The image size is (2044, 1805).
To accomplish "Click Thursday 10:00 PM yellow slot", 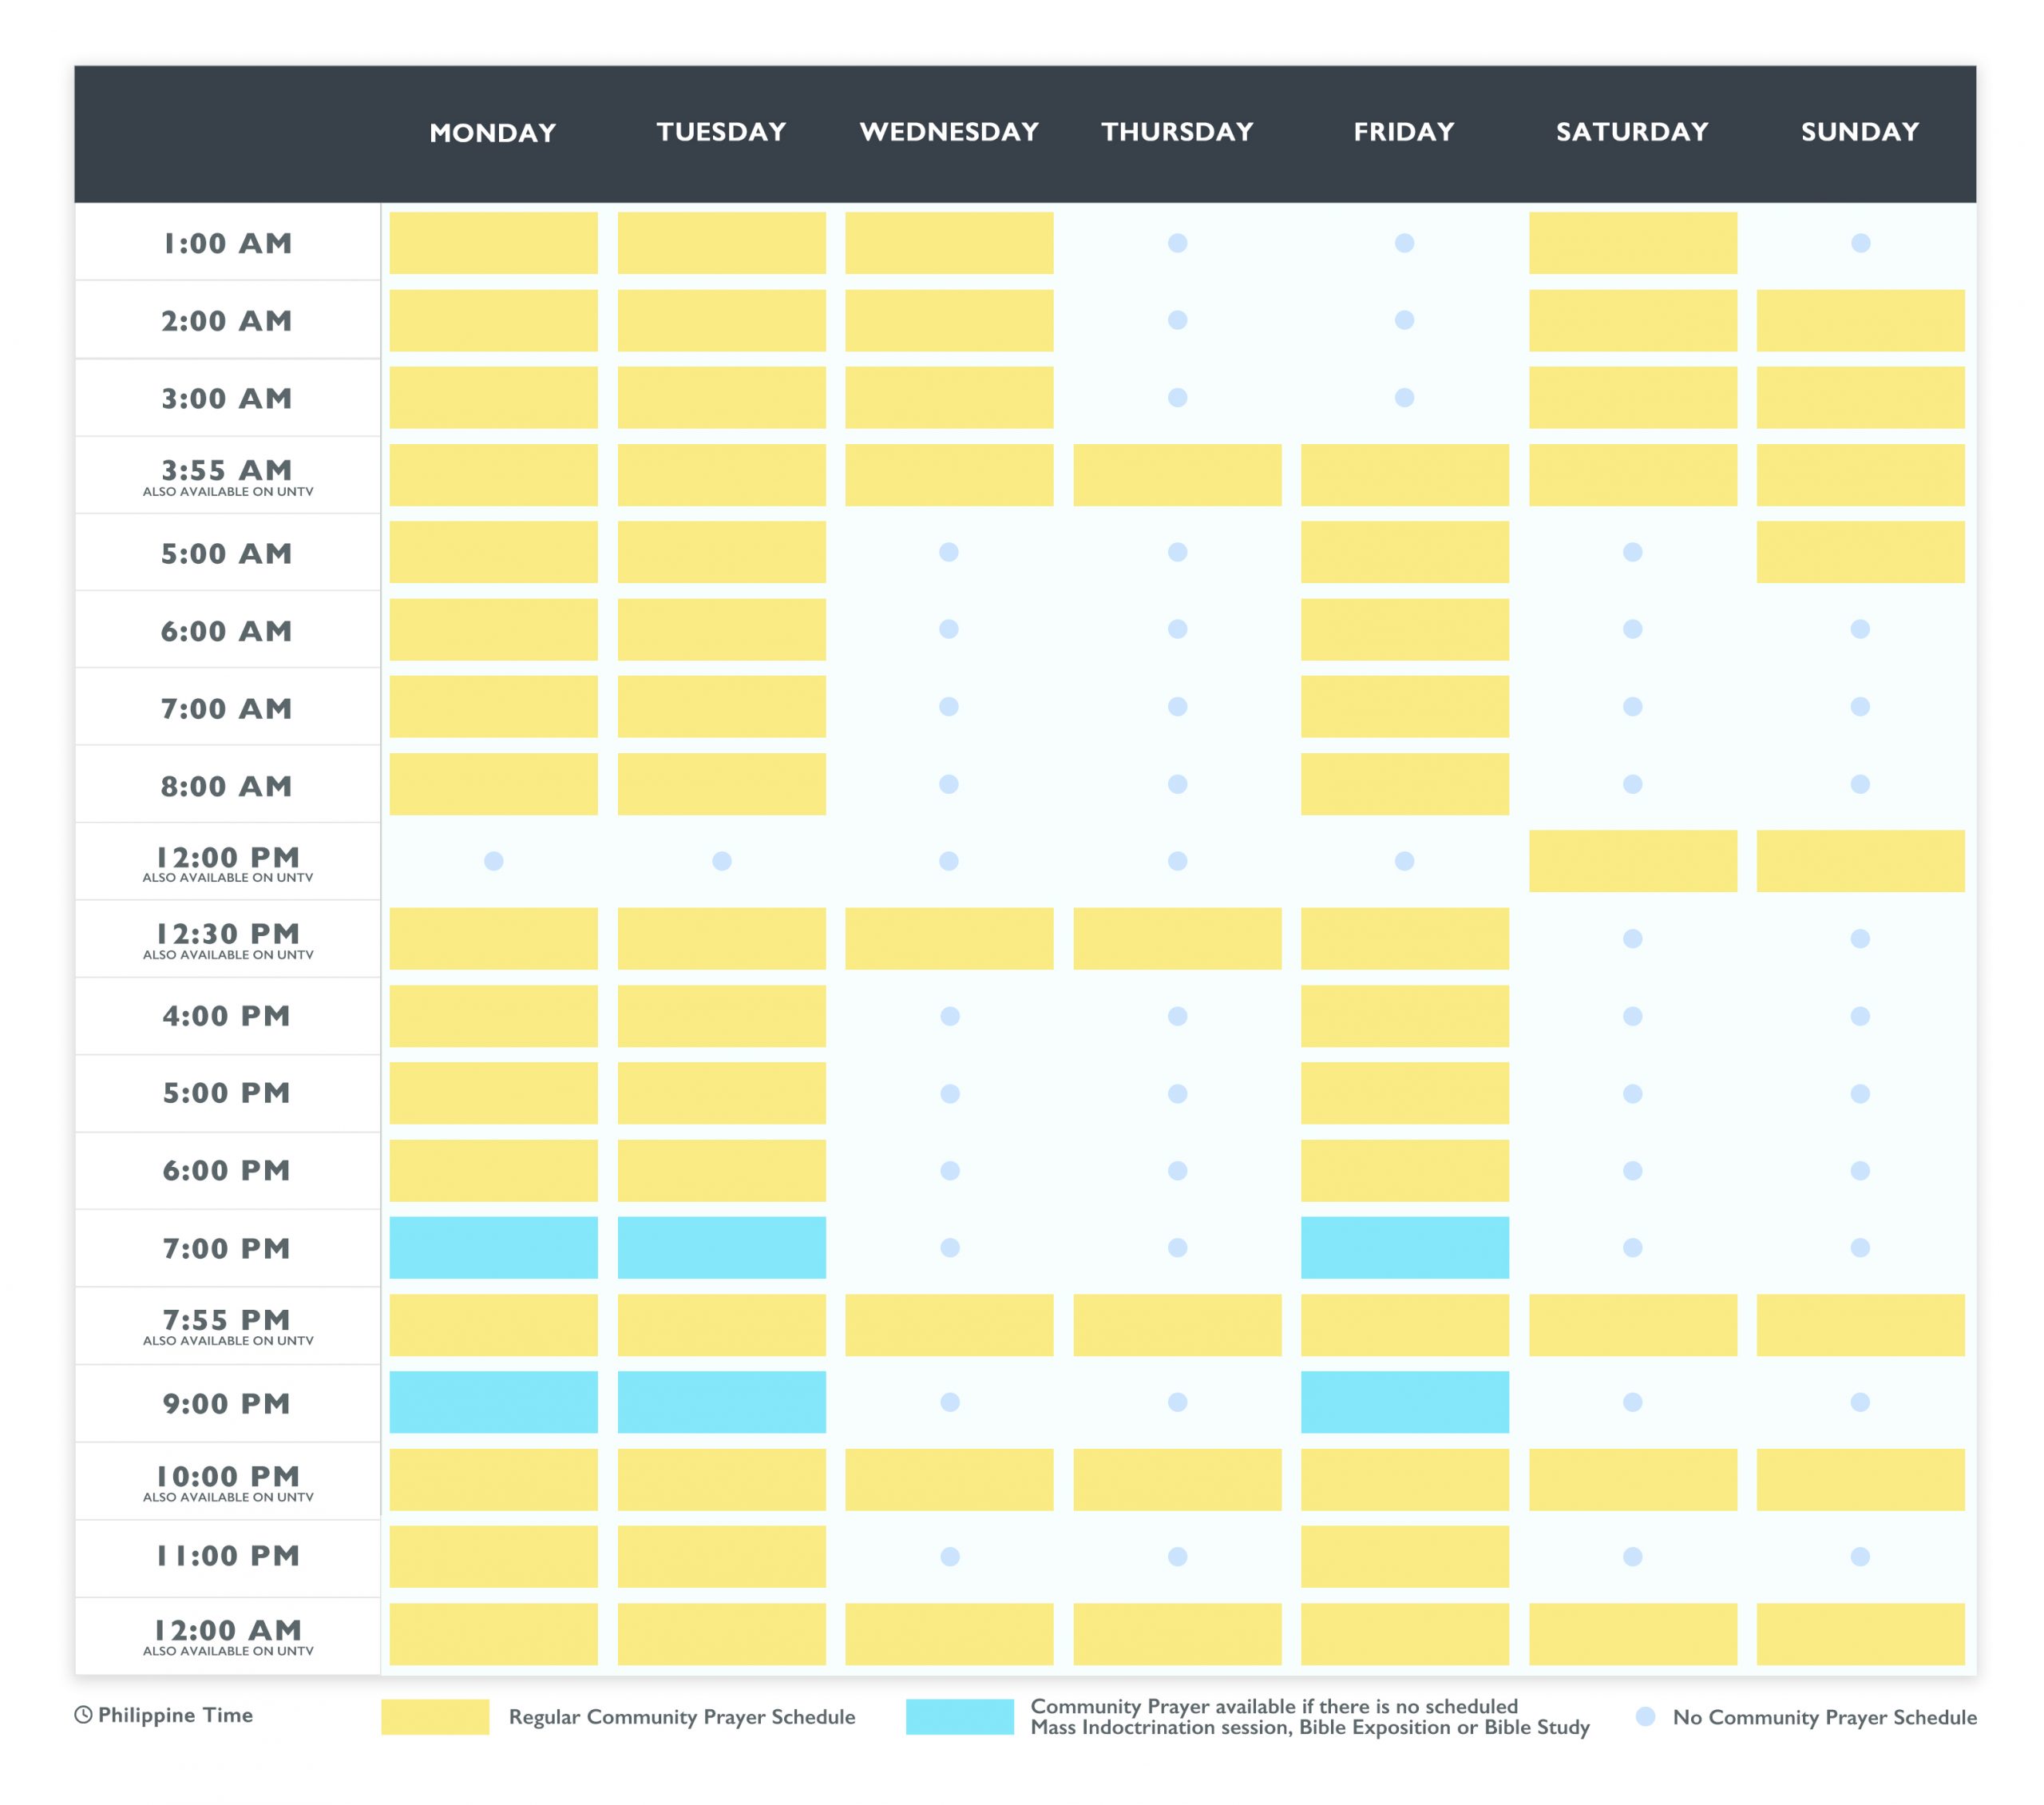I will click(x=1177, y=1480).
